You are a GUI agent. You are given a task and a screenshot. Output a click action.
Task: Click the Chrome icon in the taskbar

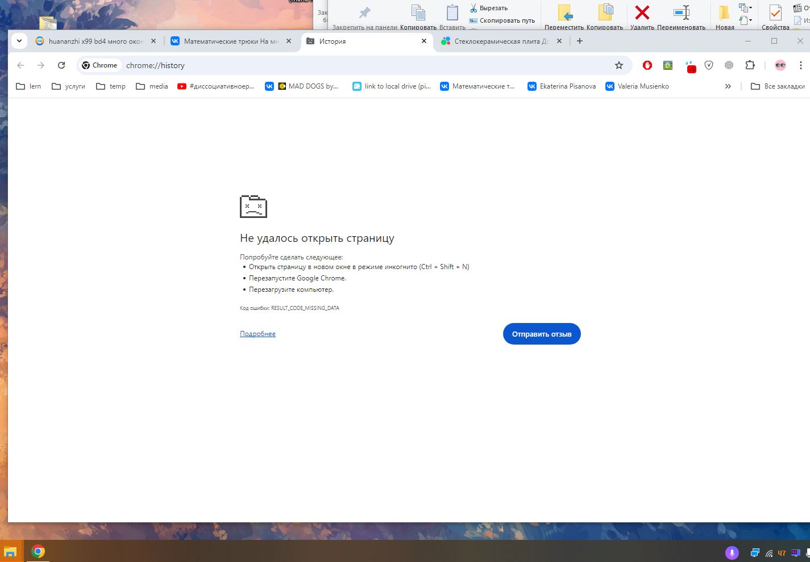[38, 552]
